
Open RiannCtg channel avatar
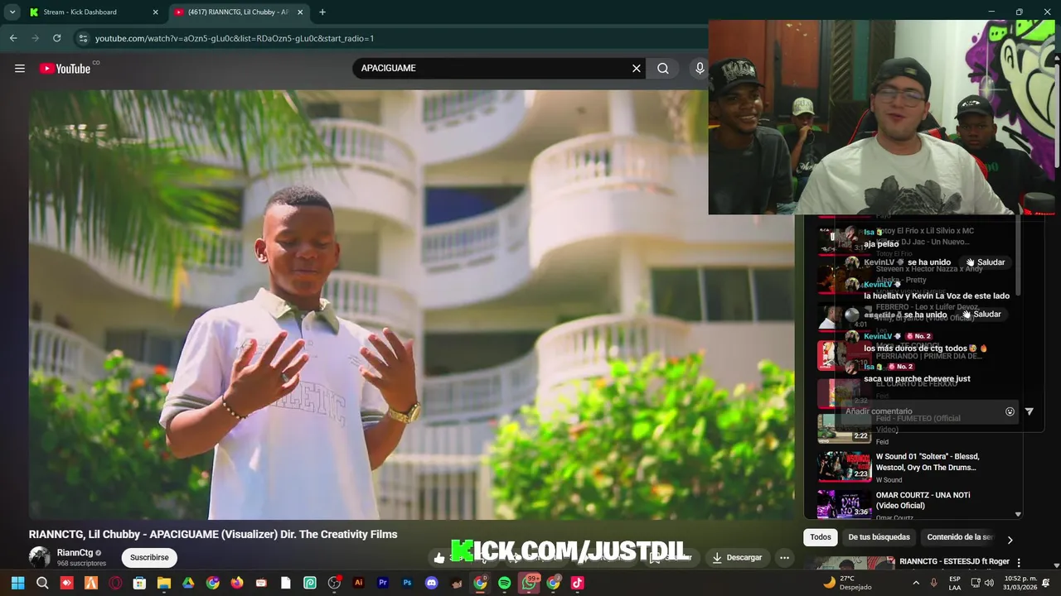(40, 557)
